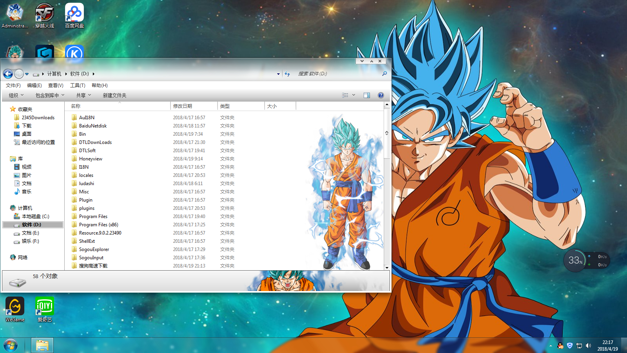
Task: Open the Administrator desktop icon
Action: [x=15, y=16]
